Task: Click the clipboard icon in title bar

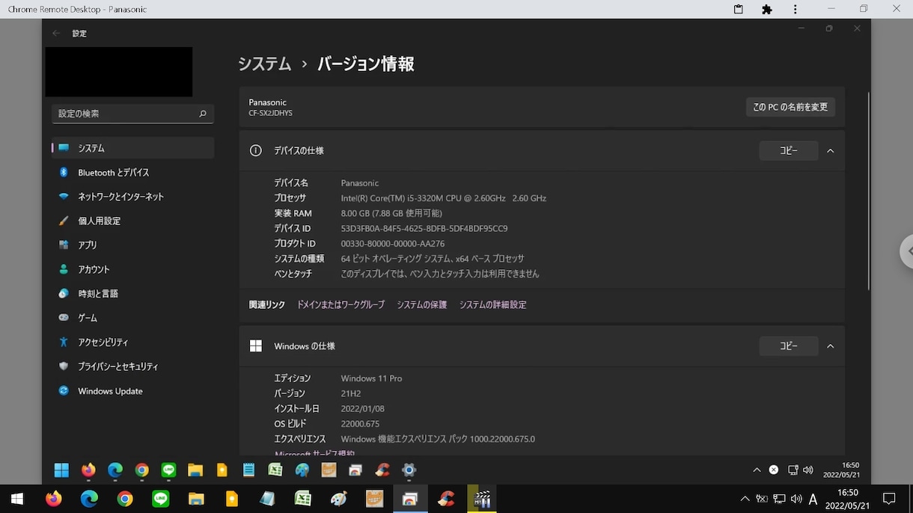Action: tap(738, 9)
